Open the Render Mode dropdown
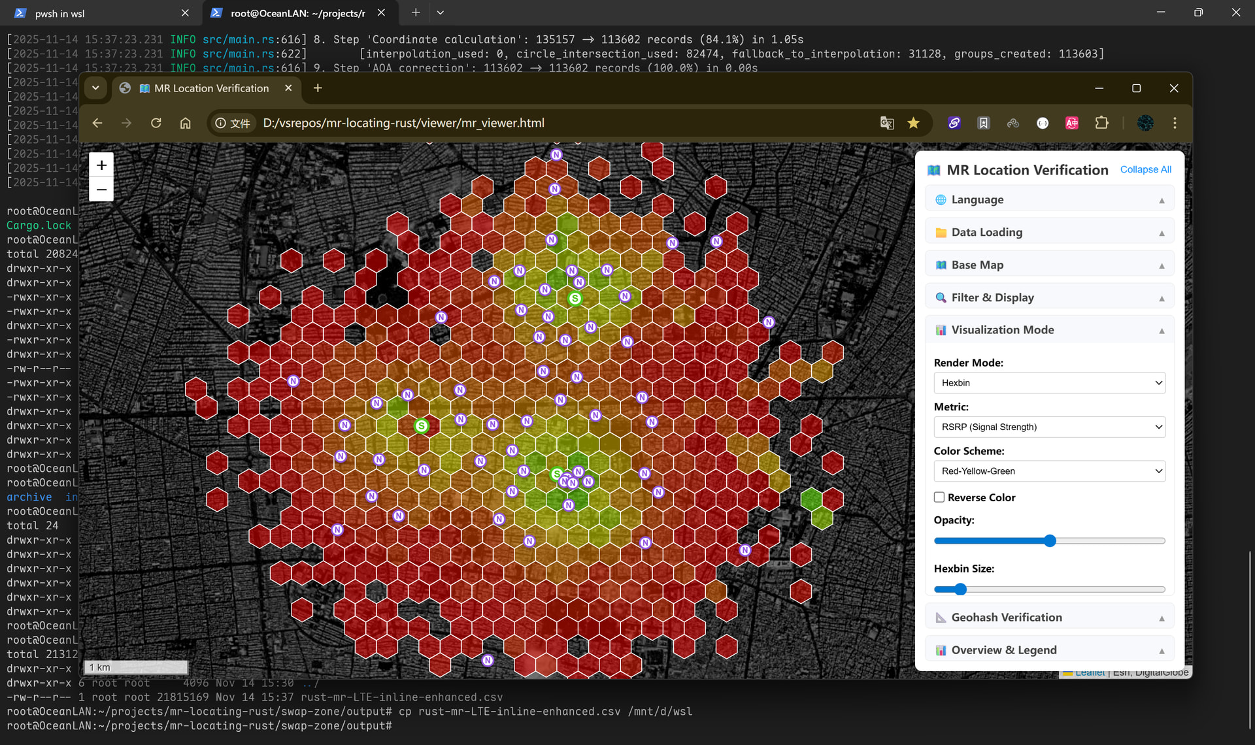 coord(1049,383)
